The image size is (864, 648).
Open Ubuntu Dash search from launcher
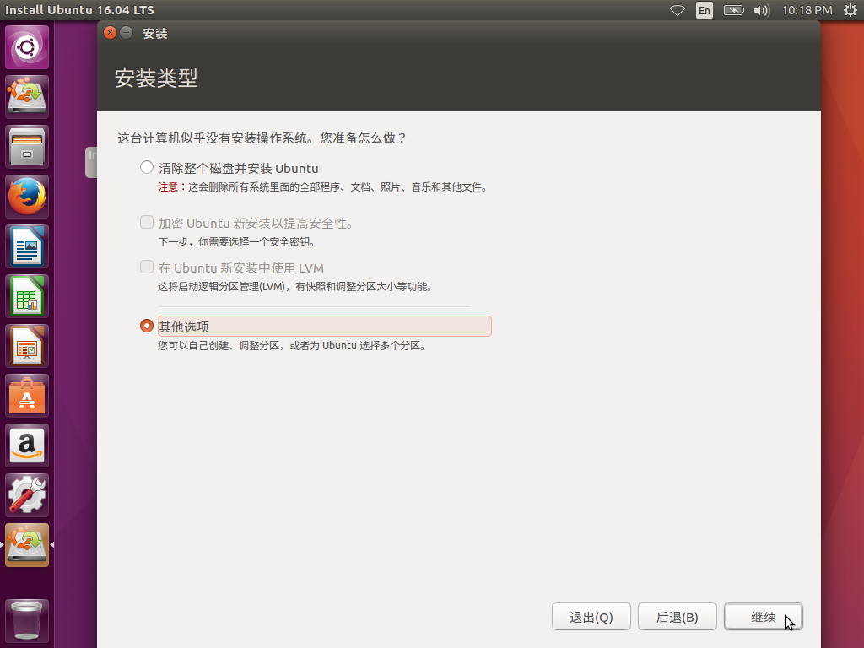(x=27, y=47)
